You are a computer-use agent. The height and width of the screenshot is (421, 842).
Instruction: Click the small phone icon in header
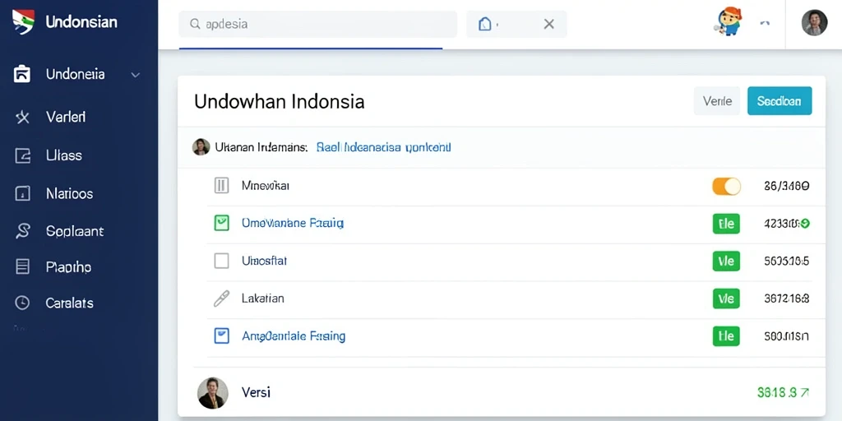point(766,23)
